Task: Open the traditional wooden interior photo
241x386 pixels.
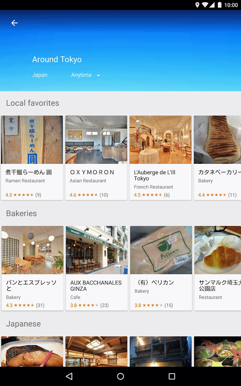Action: (96, 352)
